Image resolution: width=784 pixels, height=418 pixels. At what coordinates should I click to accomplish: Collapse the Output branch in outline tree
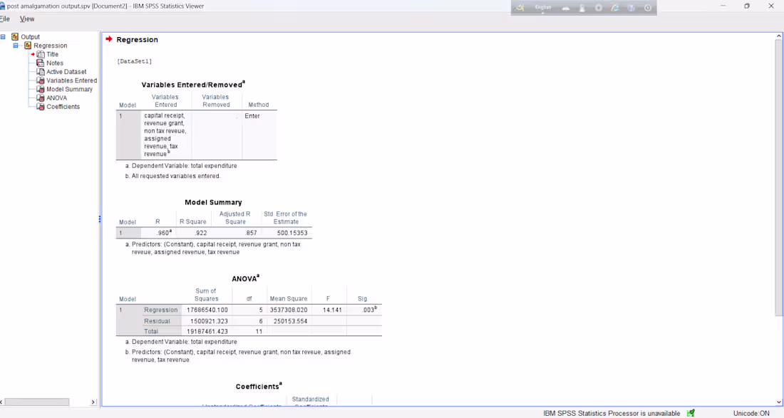point(4,36)
